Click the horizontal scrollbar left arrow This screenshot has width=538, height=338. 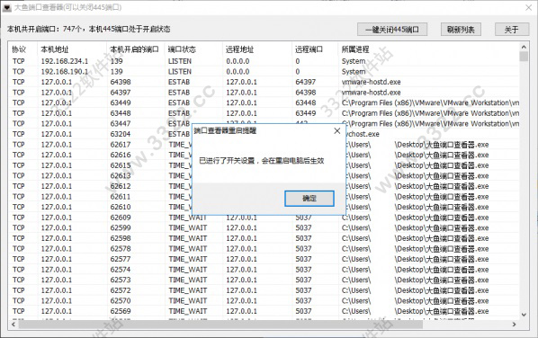(x=13, y=324)
